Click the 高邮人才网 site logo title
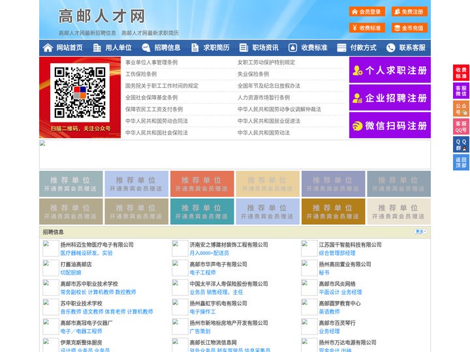This screenshot has height=352, width=470. click(x=102, y=16)
